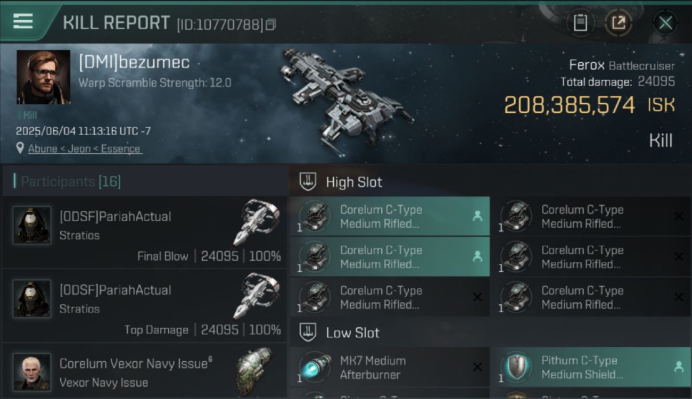
Task: Open the clipboard report icon
Action: pyautogui.click(x=580, y=23)
